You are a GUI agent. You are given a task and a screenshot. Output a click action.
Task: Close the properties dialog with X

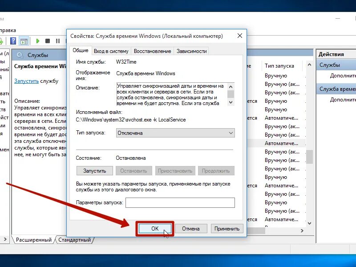240,36
